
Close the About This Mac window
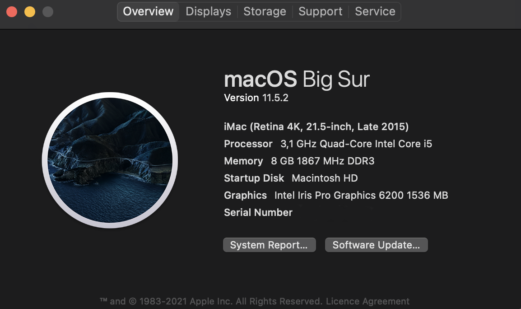pyautogui.click(x=12, y=12)
